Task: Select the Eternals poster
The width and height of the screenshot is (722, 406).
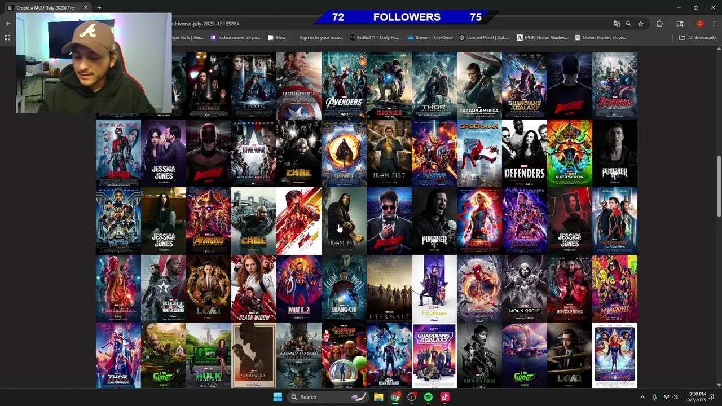Action: 389,289
